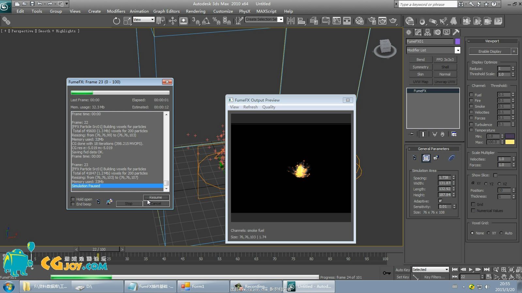
Task: Open Quality menu in Output Preview
Action: 269,107
